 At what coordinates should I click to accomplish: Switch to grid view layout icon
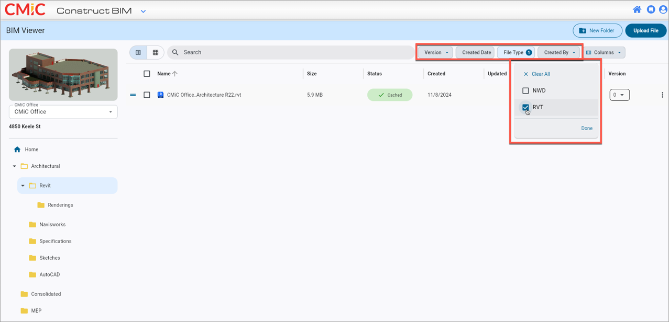click(156, 52)
